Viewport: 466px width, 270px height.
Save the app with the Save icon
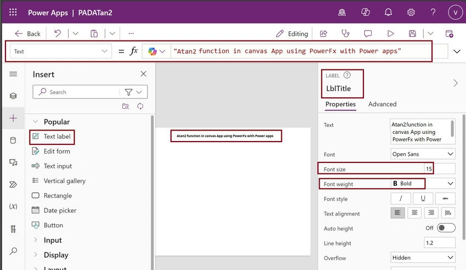(x=412, y=33)
